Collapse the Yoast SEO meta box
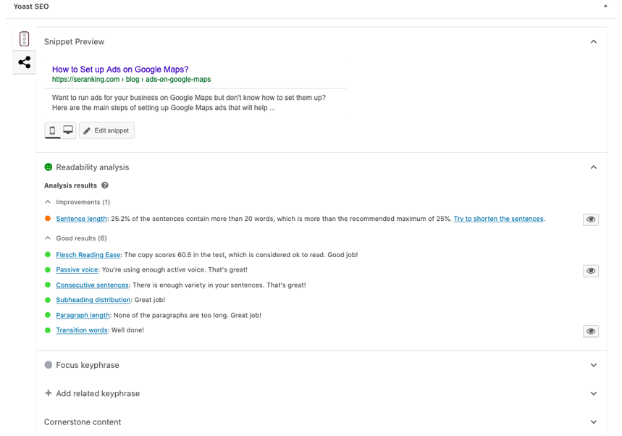622x436 pixels. (605, 6)
